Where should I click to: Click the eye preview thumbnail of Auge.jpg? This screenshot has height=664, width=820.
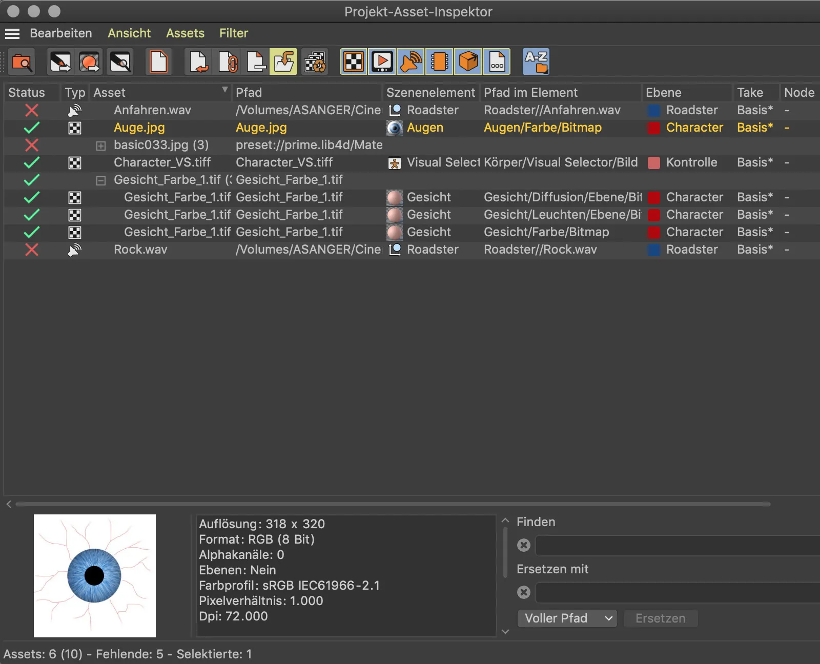pyautogui.click(x=94, y=576)
